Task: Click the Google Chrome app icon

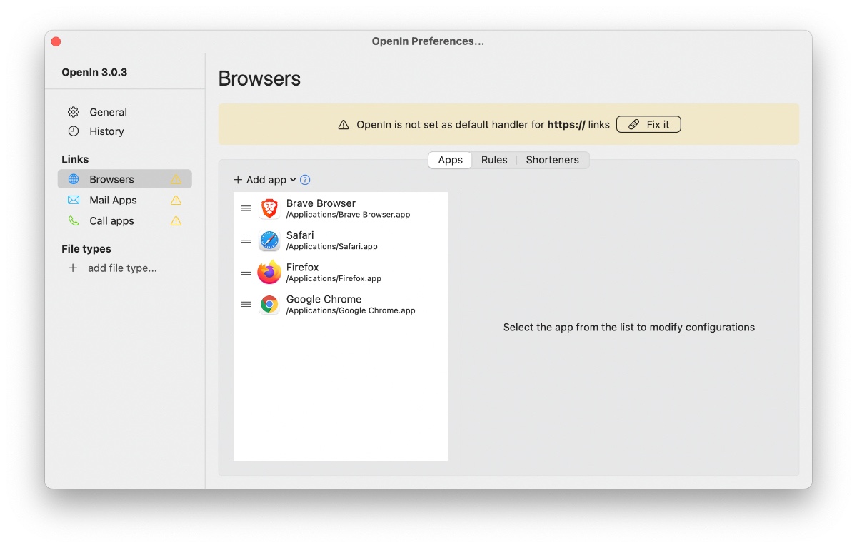Action: [x=269, y=305]
